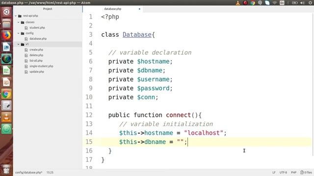
Task: Click the variable declaration comment
Action: pos(150,52)
